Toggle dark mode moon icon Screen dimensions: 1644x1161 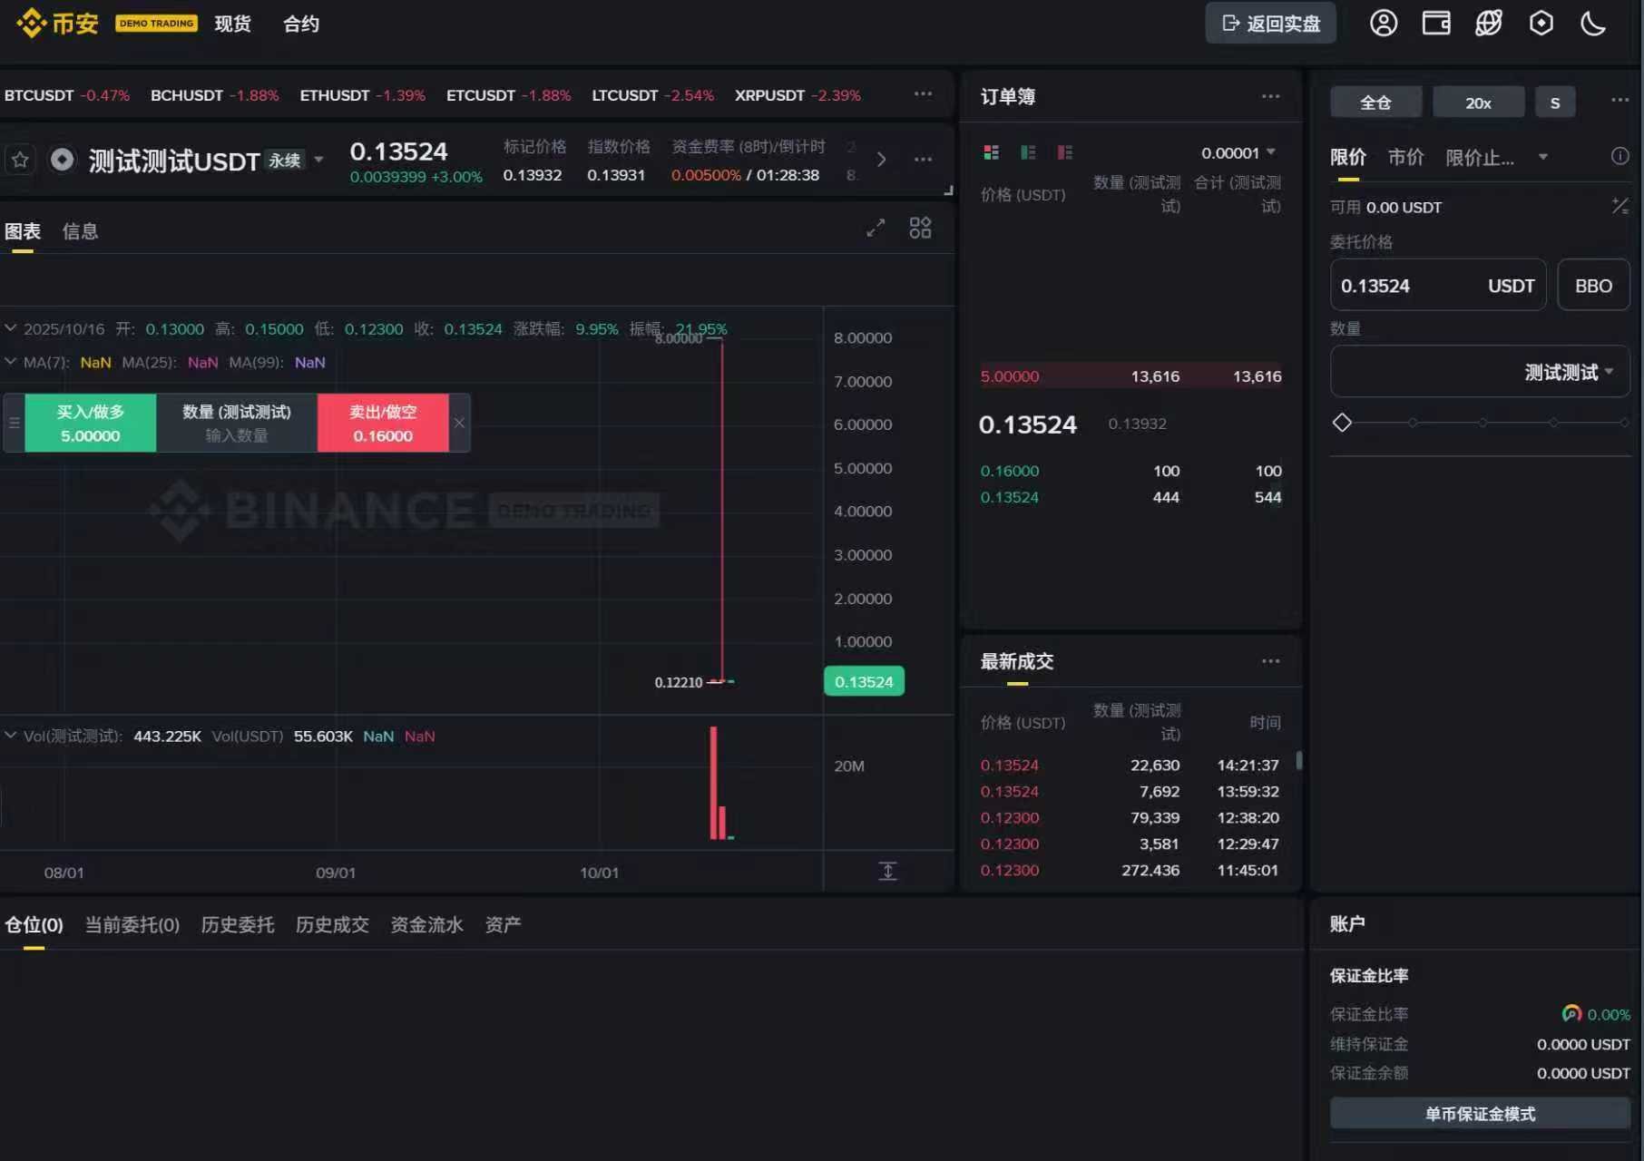tap(1593, 24)
